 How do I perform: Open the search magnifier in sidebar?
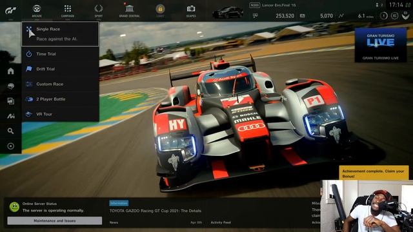pyautogui.click(x=10, y=131)
